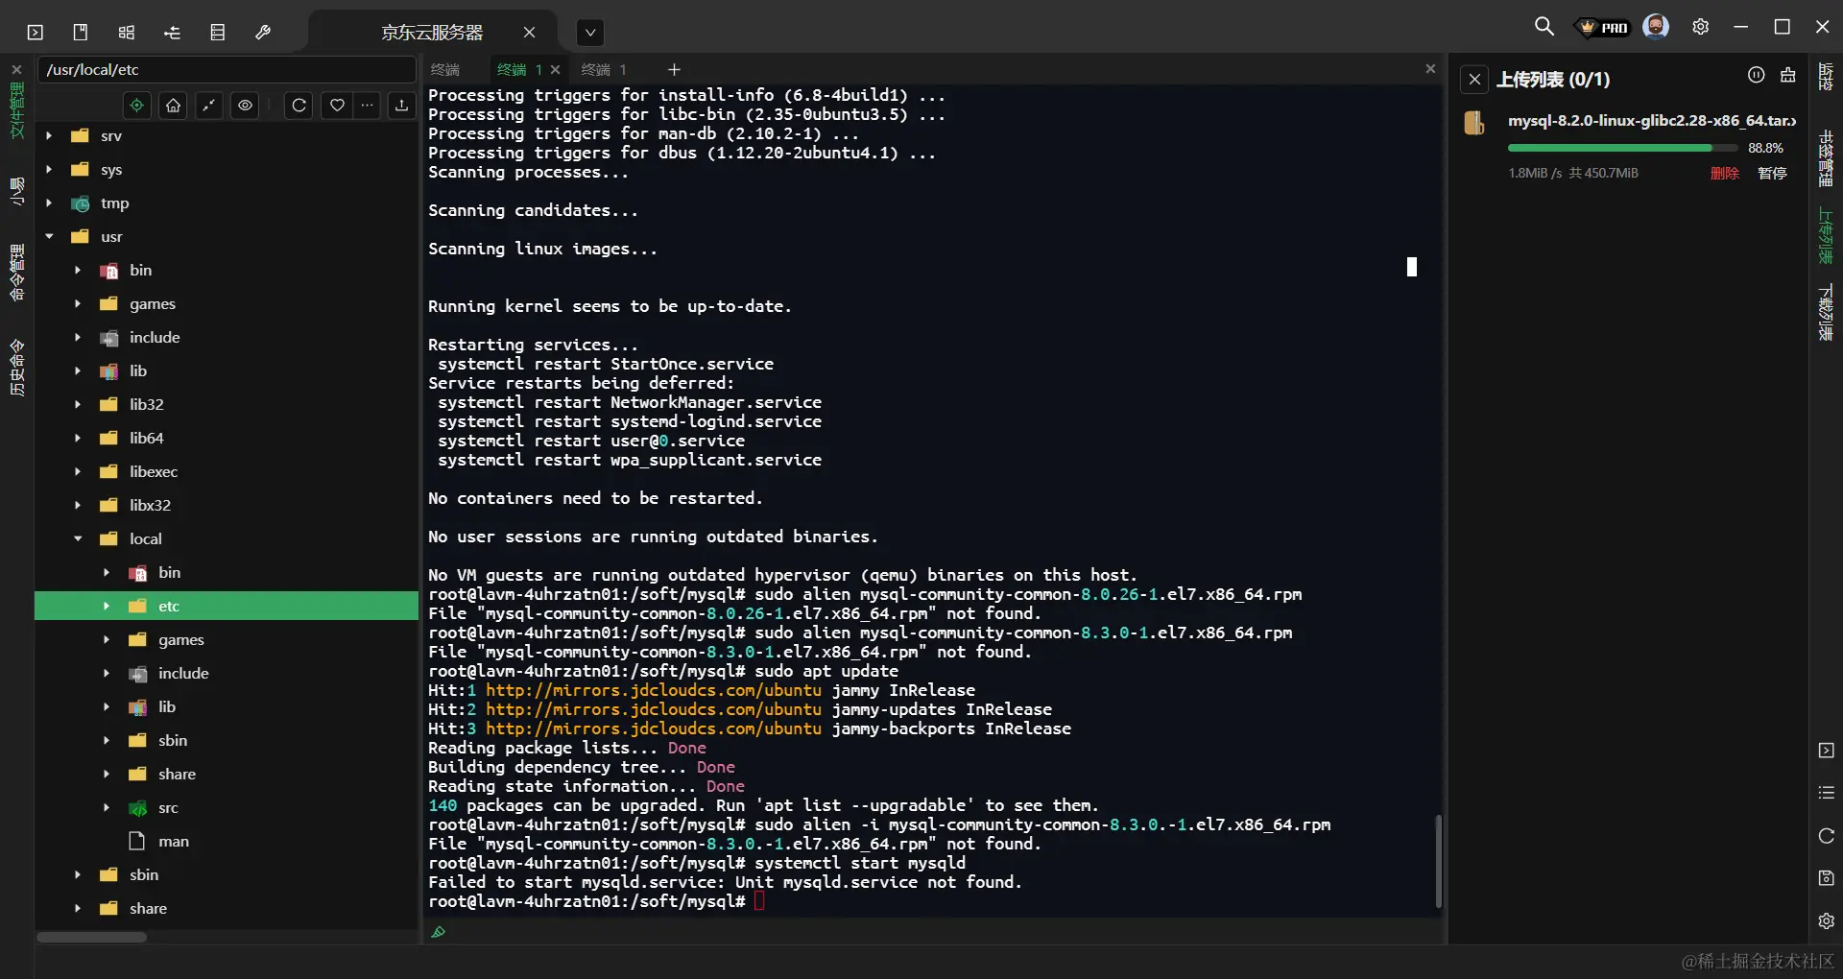Expand the tmp folder
Screen dimensions: 1843x979
[x=49, y=203]
